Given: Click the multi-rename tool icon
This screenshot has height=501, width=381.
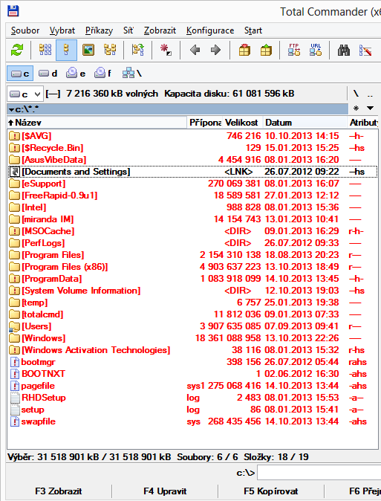Looking at the screenshot, I should [x=365, y=50].
